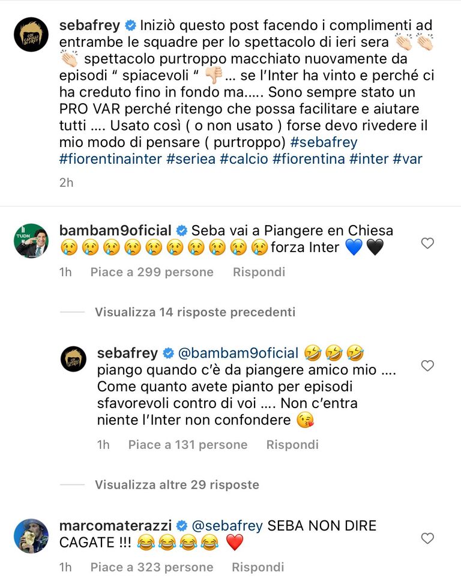Like sebafrey's reply with the heart icon
Screen dimensions: 461x584
tap(427, 366)
